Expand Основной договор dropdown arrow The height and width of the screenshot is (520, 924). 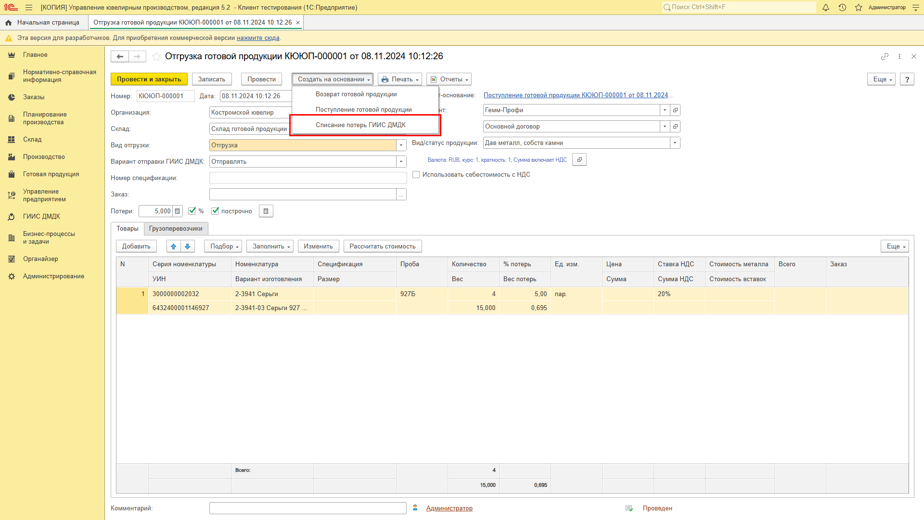(x=665, y=127)
